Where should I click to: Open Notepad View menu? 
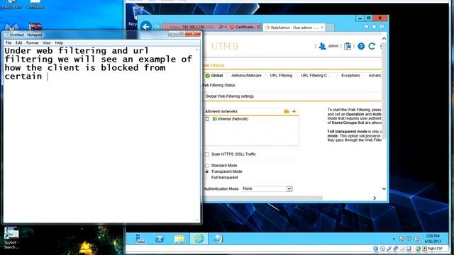47,42
